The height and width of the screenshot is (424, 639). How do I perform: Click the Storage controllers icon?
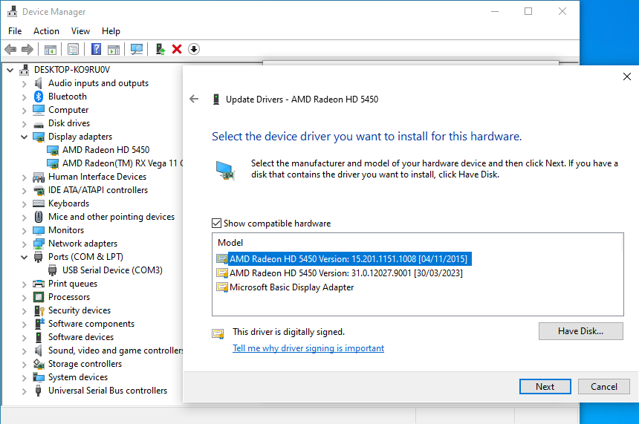pos(39,364)
